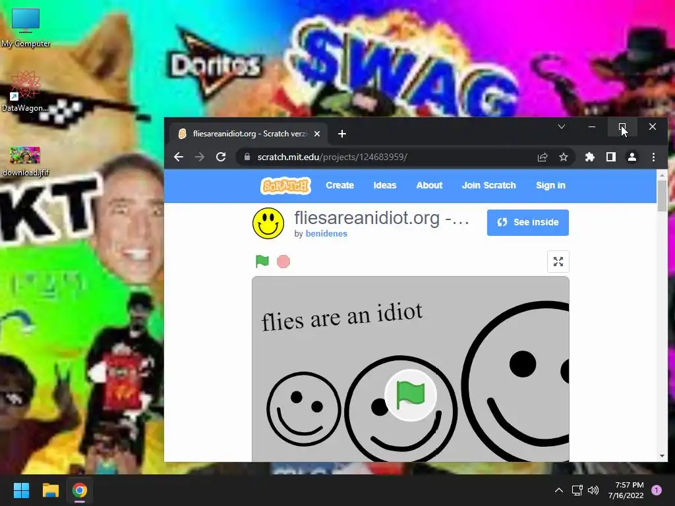Open the Windows Start button
The image size is (675, 506).
pyautogui.click(x=21, y=490)
